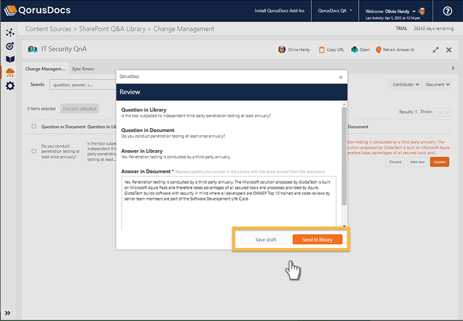This screenshot has width=463, height=321.
Task: Open the cloud content sources sidebar icon
Action: (10, 72)
